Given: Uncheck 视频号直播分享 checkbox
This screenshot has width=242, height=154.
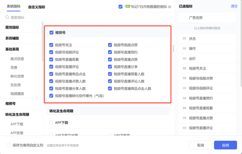Looking at the screenshot, I should [110, 66].
